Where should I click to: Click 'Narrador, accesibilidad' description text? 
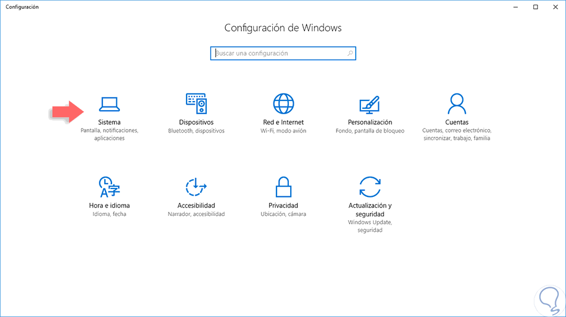pos(196,214)
